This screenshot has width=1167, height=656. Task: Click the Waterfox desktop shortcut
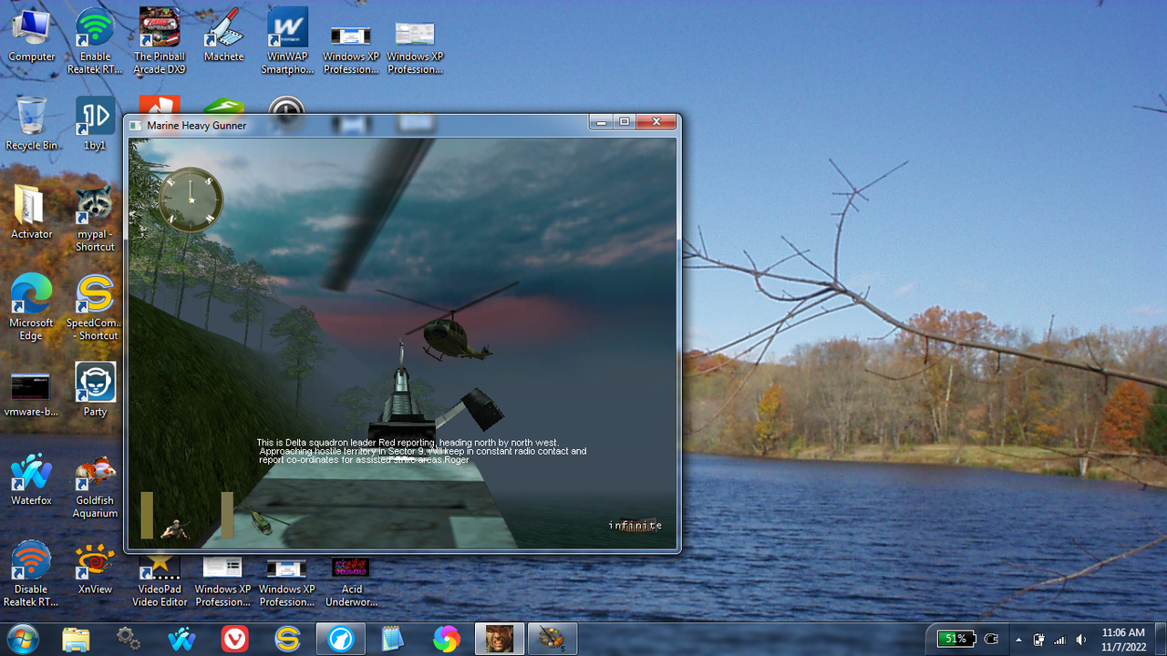32,479
